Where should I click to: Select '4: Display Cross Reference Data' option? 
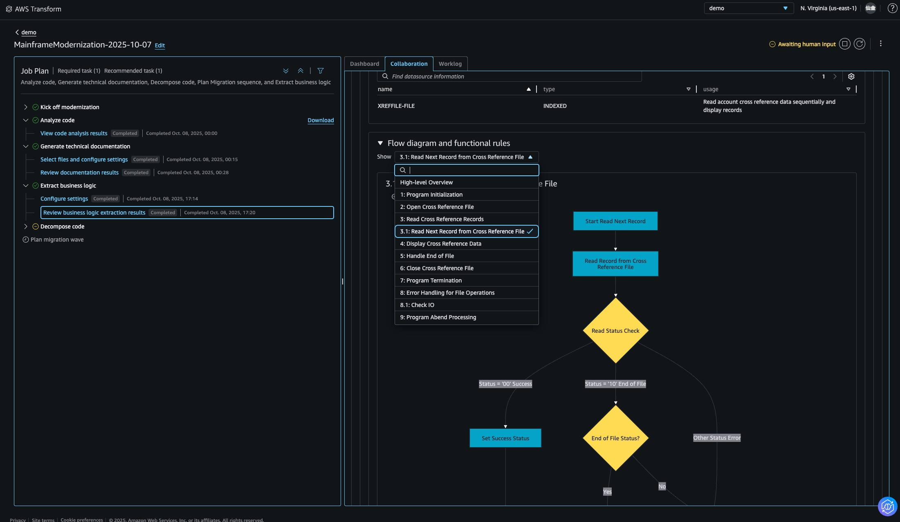440,244
